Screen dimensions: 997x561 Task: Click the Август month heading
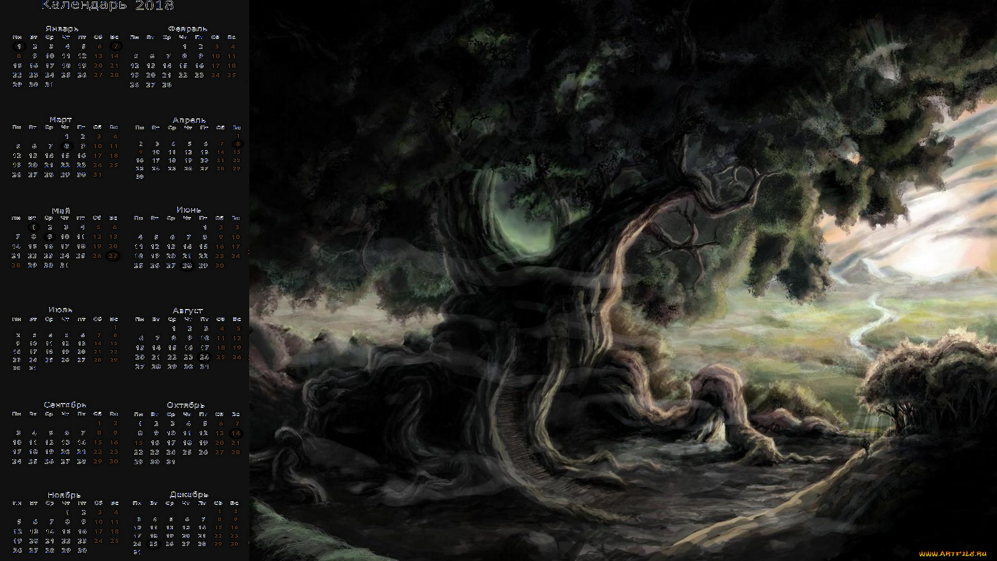click(187, 311)
